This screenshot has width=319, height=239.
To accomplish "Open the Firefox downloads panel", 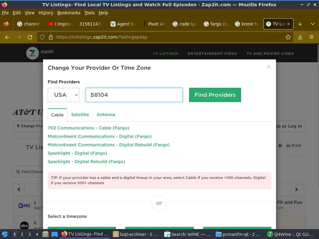I will (300, 37).
